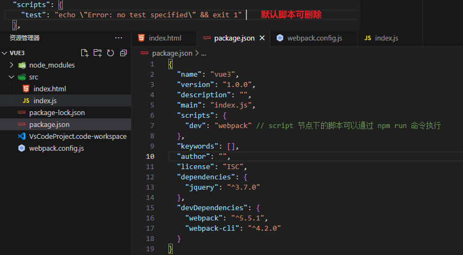Click the "test" key in top snippet
The width and height of the screenshot is (463, 255).
pyautogui.click(x=34, y=15)
